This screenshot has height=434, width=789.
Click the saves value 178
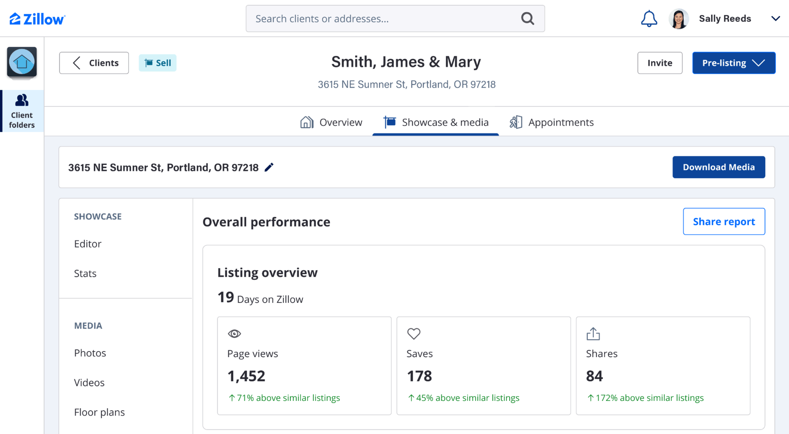point(419,376)
